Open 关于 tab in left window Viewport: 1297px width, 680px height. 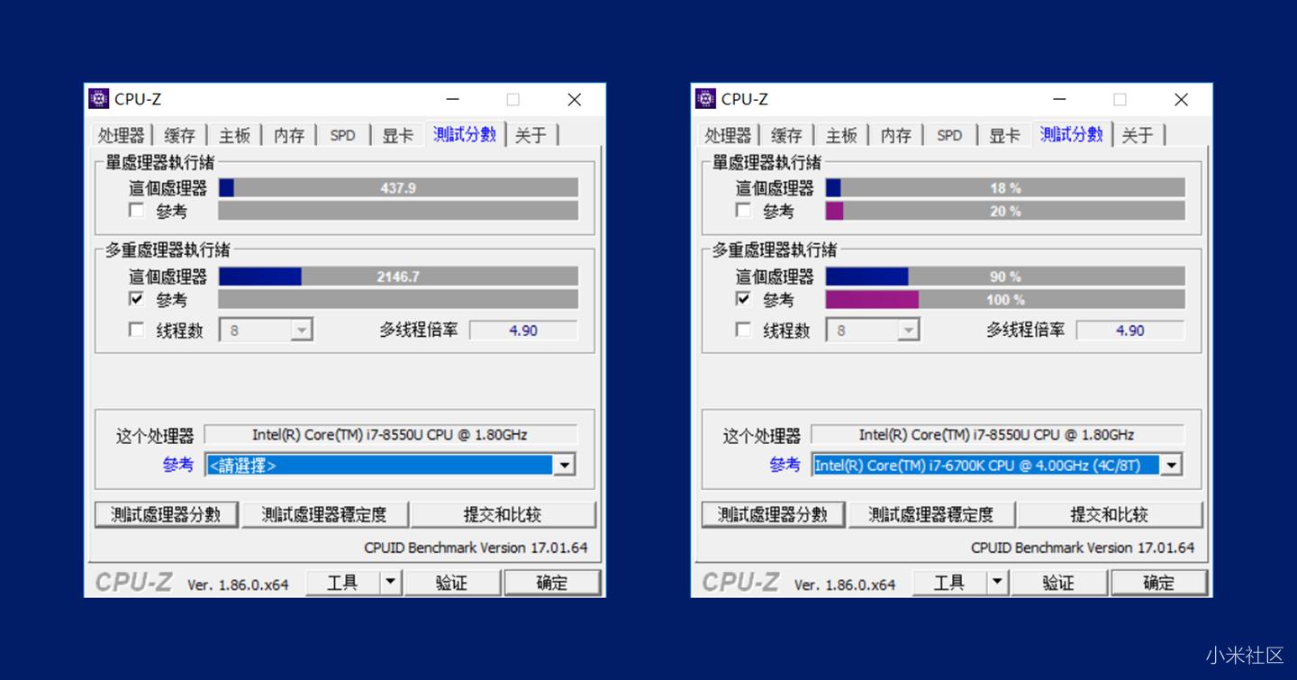[x=531, y=135]
